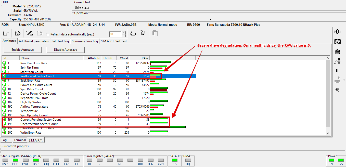Click the tools icon in the right sidebar
The width and height of the screenshot is (346, 167).
tap(337, 90)
